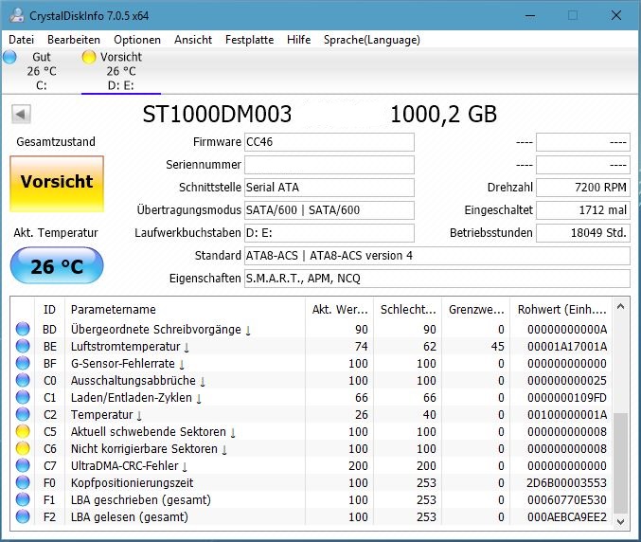Click raw value 2D6B00003553
The width and height of the screenshot is (641, 542).
(x=566, y=482)
